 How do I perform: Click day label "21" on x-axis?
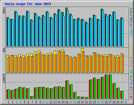(x=86, y=102)
